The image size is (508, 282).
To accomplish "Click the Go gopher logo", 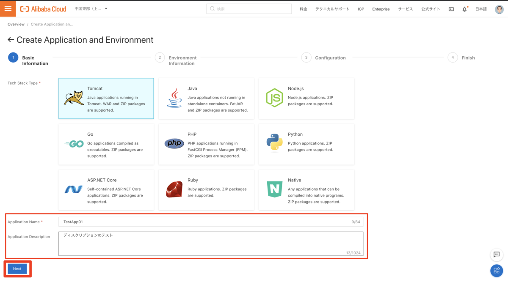I will coord(74,144).
